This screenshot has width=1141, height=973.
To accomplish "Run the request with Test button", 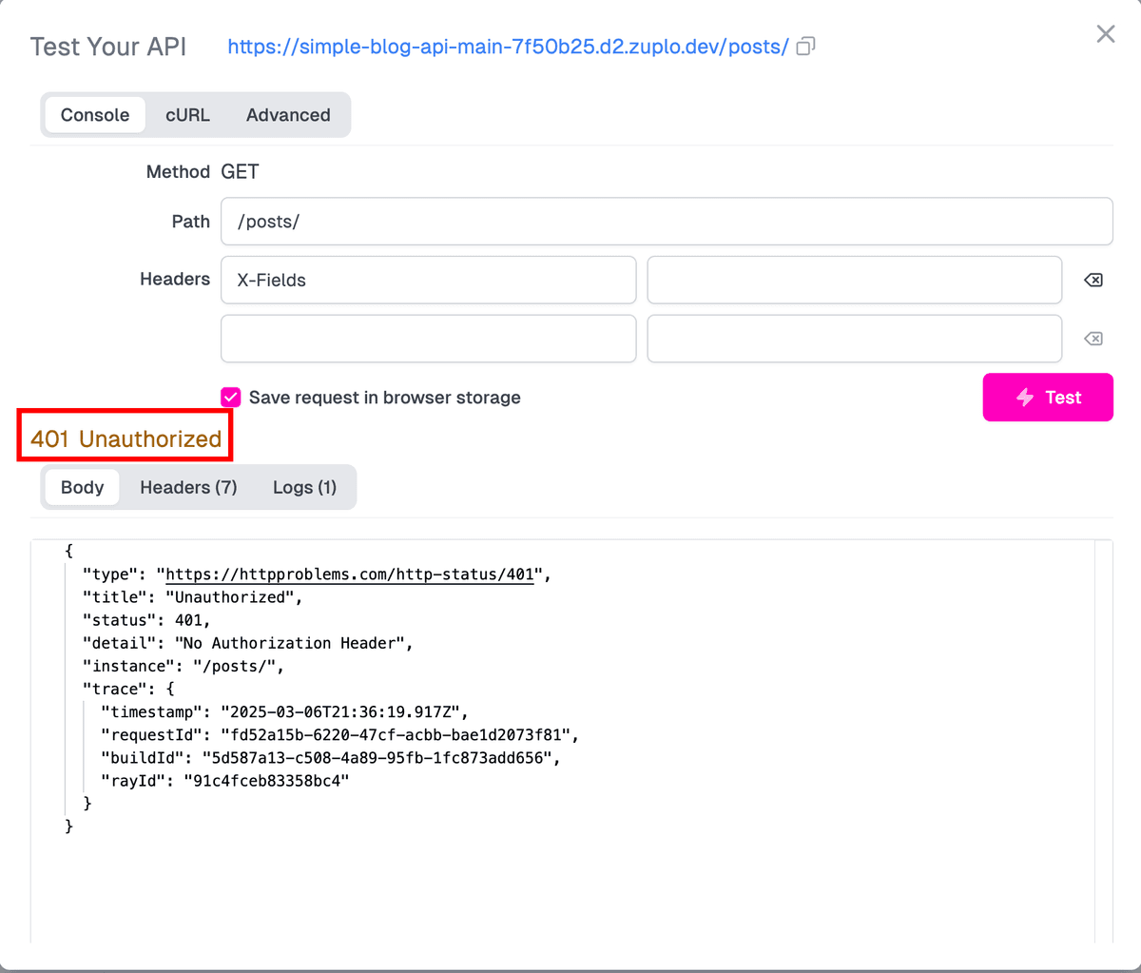I will (x=1047, y=398).
